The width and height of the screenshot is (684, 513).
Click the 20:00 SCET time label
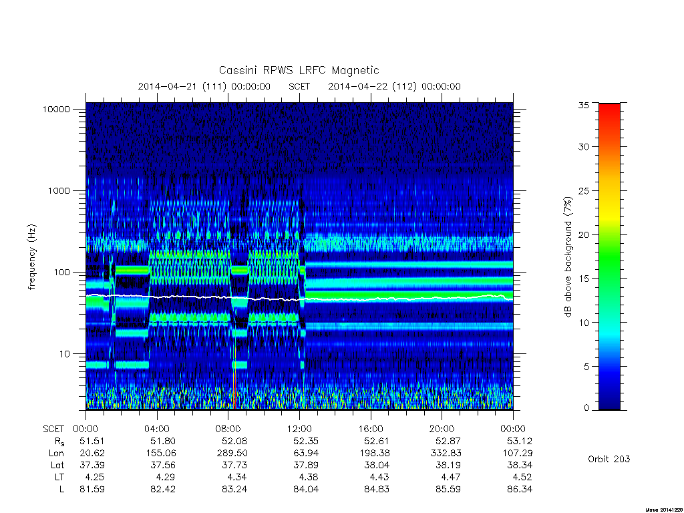(x=442, y=429)
